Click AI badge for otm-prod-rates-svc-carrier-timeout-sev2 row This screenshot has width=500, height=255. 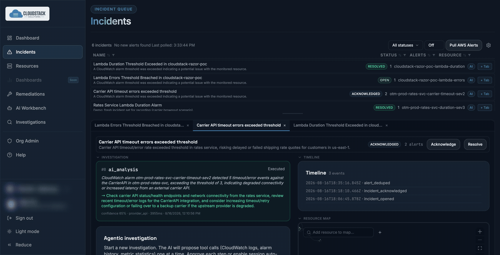click(471, 94)
